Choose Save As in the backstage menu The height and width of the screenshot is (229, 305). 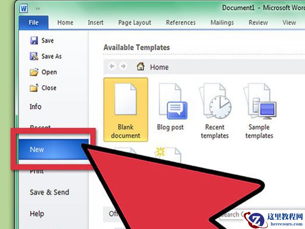tap(52, 56)
